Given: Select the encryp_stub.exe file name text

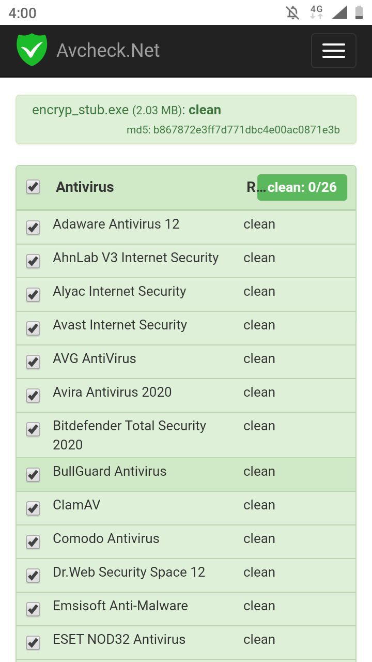Looking at the screenshot, I should pos(80,110).
